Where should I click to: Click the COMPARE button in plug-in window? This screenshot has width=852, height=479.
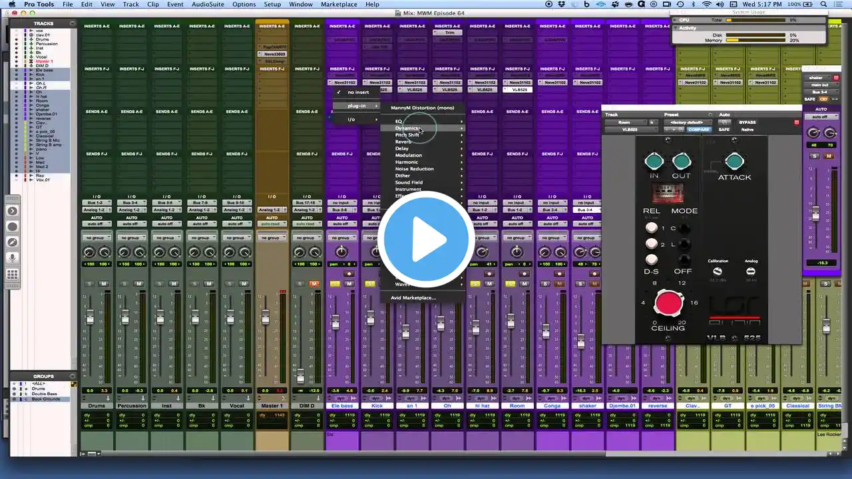[698, 130]
